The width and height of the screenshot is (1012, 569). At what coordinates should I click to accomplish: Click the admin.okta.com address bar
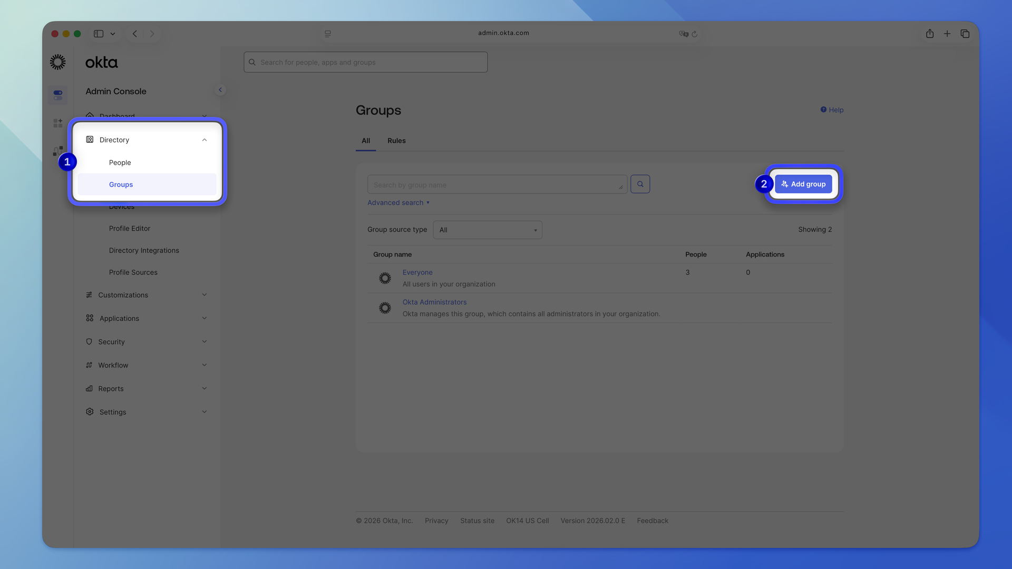503,33
